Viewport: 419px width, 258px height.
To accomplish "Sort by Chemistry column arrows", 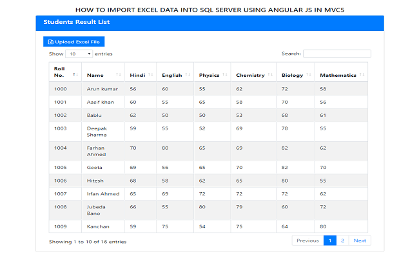I will pyautogui.click(x=271, y=75).
